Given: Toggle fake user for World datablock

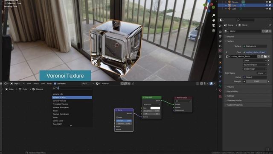Looking at the screenshot, I should [263, 31].
